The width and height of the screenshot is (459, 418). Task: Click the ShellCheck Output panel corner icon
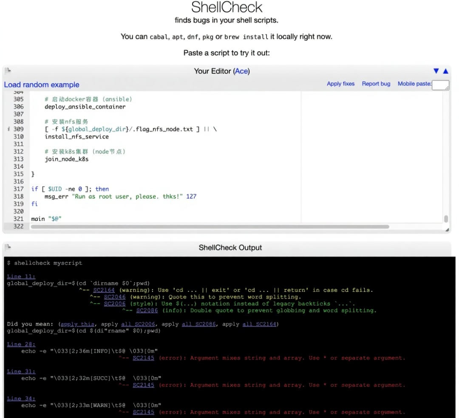coord(8,247)
